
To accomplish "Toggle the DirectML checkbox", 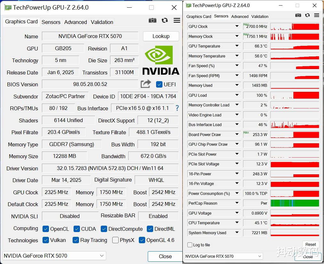I will [x=150, y=229].
